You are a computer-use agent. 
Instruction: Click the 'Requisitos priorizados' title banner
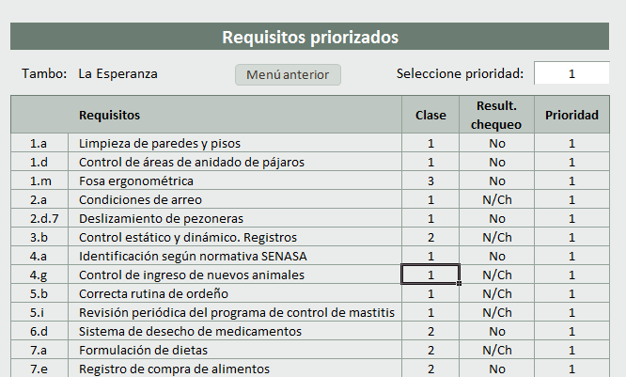[x=310, y=37]
